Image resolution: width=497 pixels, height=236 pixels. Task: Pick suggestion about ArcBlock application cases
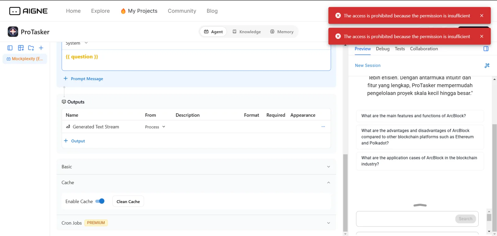(x=420, y=161)
